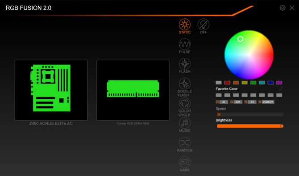This screenshot has height=176, width=299.
Task: Pick the Color Cycle mode
Action: coord(185,107)
